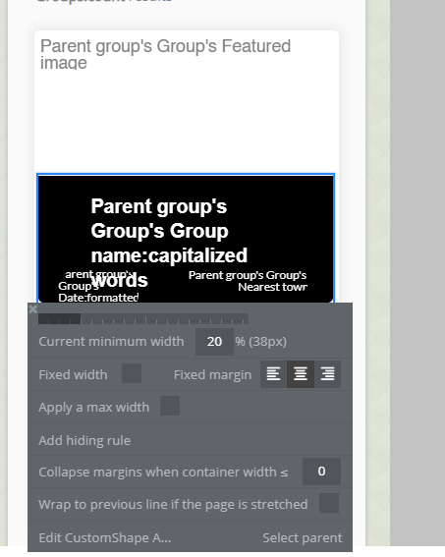
Task: Enable the Fixed width checkbox
Action: (132, 373)
